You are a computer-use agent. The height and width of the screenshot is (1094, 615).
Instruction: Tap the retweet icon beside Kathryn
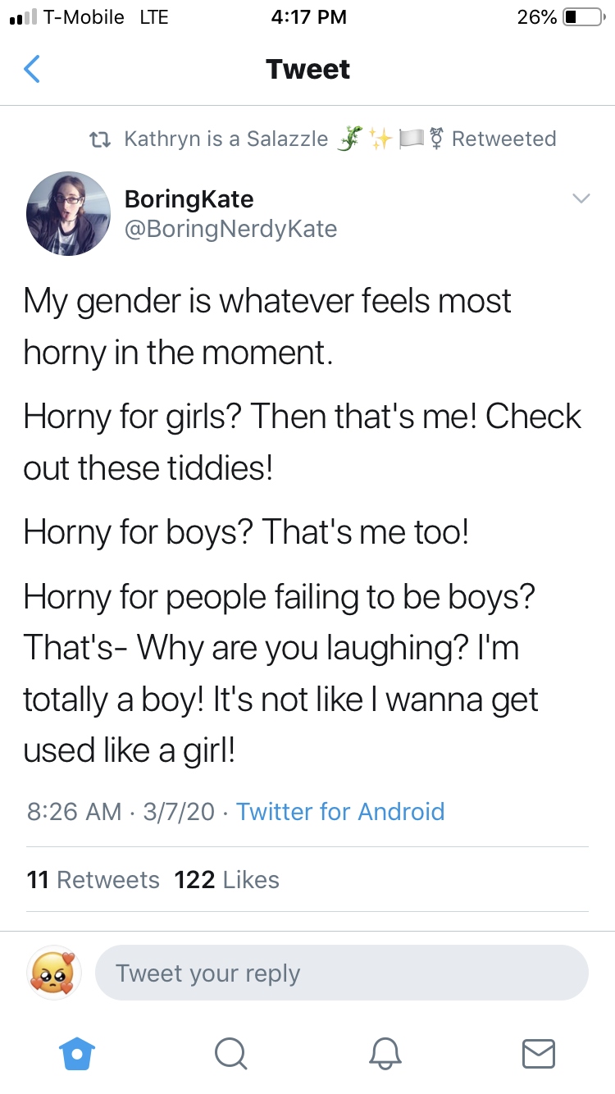click(x=100, y=139)
